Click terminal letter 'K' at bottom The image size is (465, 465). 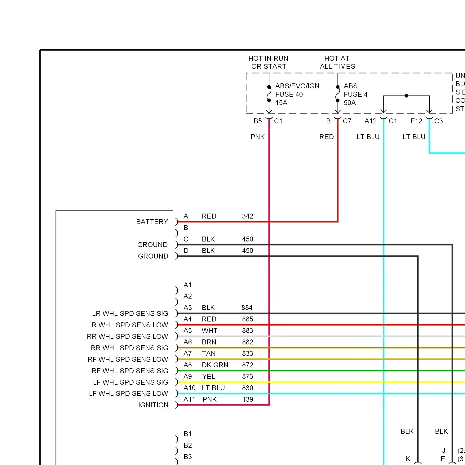pyautogui.click(x=408, y=459)
